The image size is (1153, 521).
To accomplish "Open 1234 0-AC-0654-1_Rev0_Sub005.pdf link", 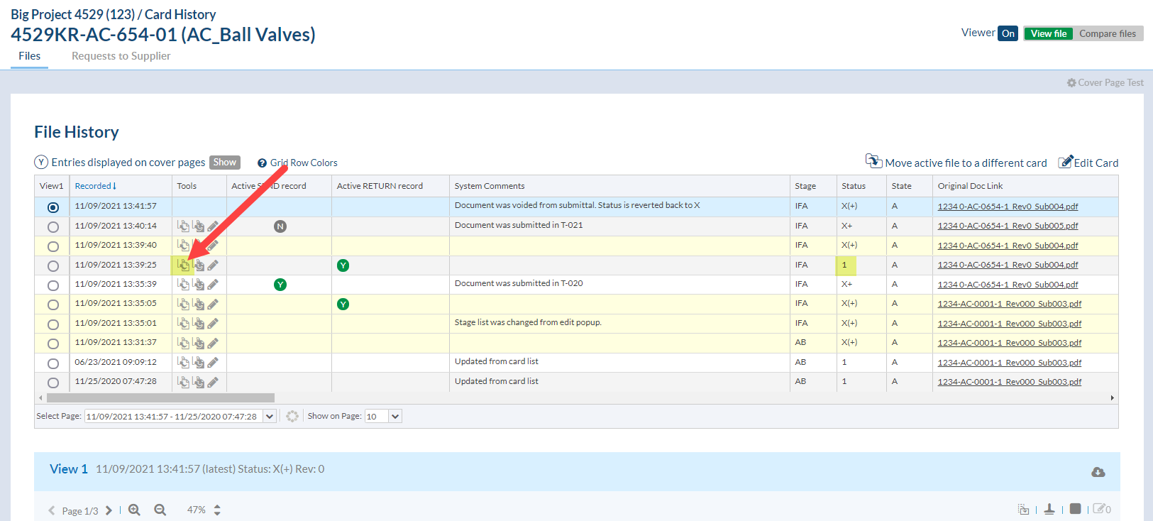I will click(1008, 226).
